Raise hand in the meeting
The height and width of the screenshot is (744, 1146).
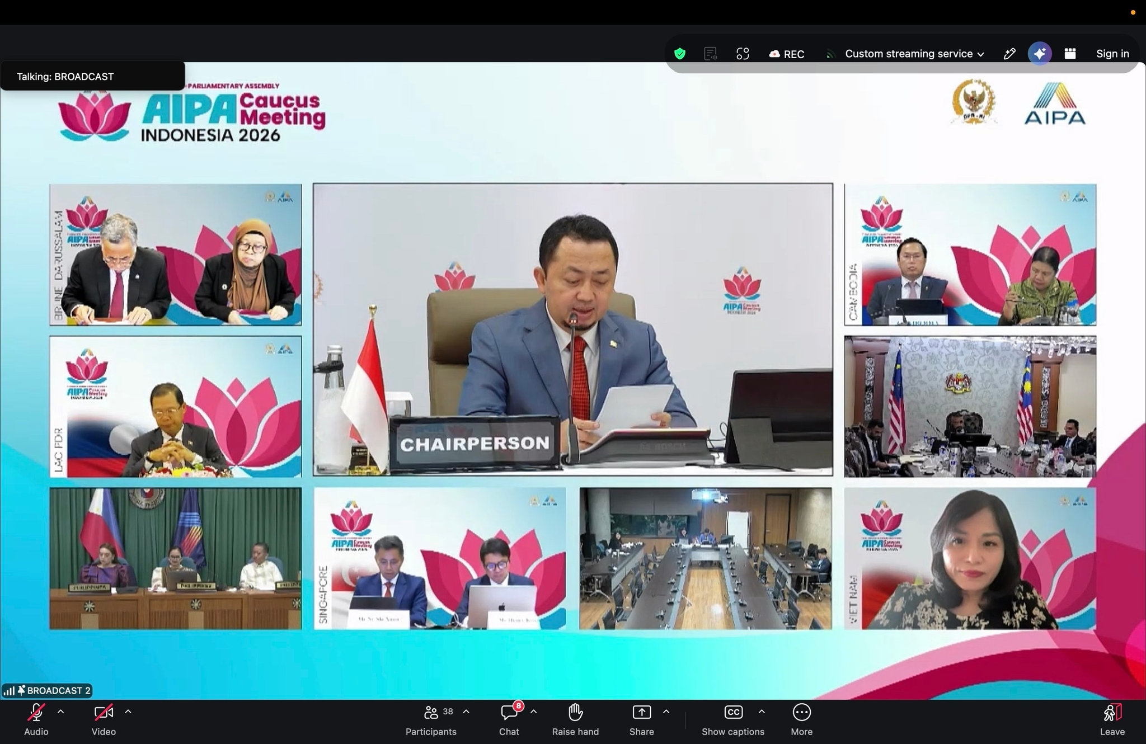pos(575,720)
